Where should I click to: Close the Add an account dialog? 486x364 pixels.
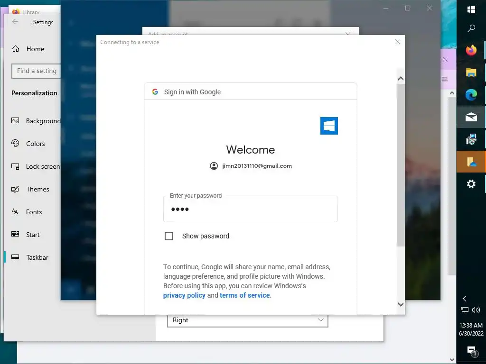(348, 34)
